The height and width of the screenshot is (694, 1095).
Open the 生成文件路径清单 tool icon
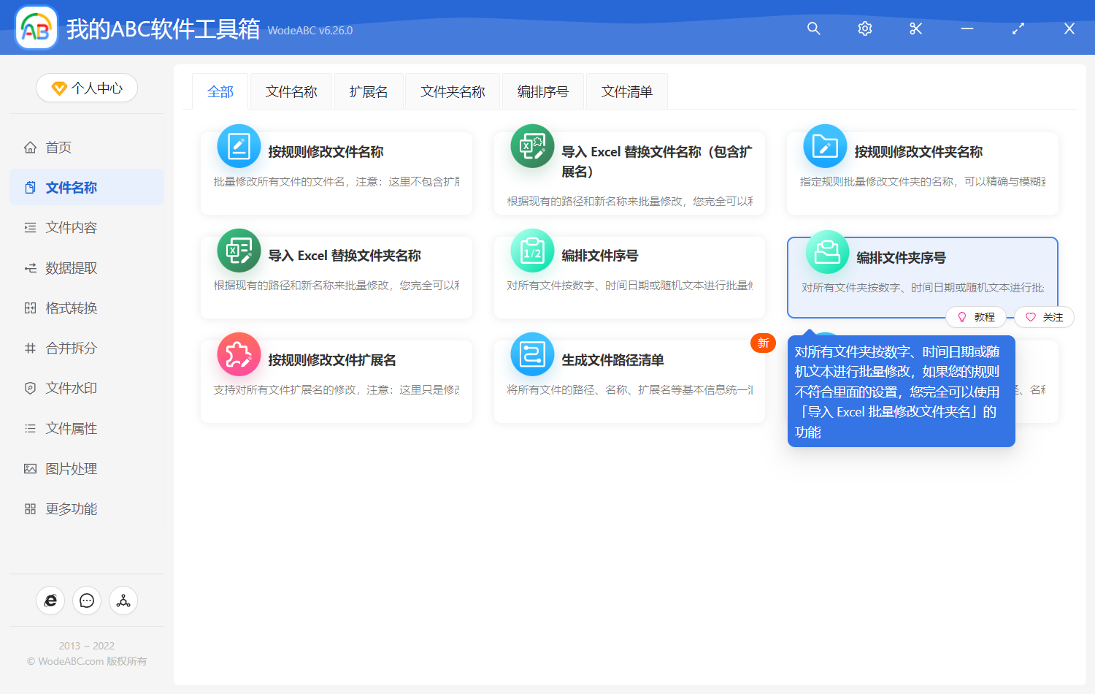[532, 354]
